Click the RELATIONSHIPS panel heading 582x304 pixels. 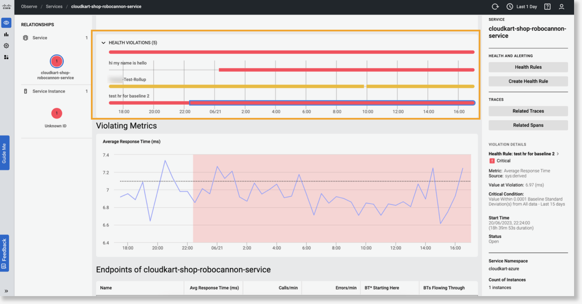[x=37, y=24]
